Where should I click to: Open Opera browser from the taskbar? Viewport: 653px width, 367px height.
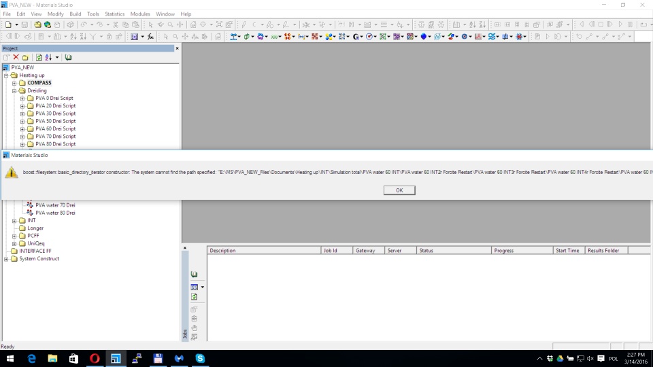95,358
